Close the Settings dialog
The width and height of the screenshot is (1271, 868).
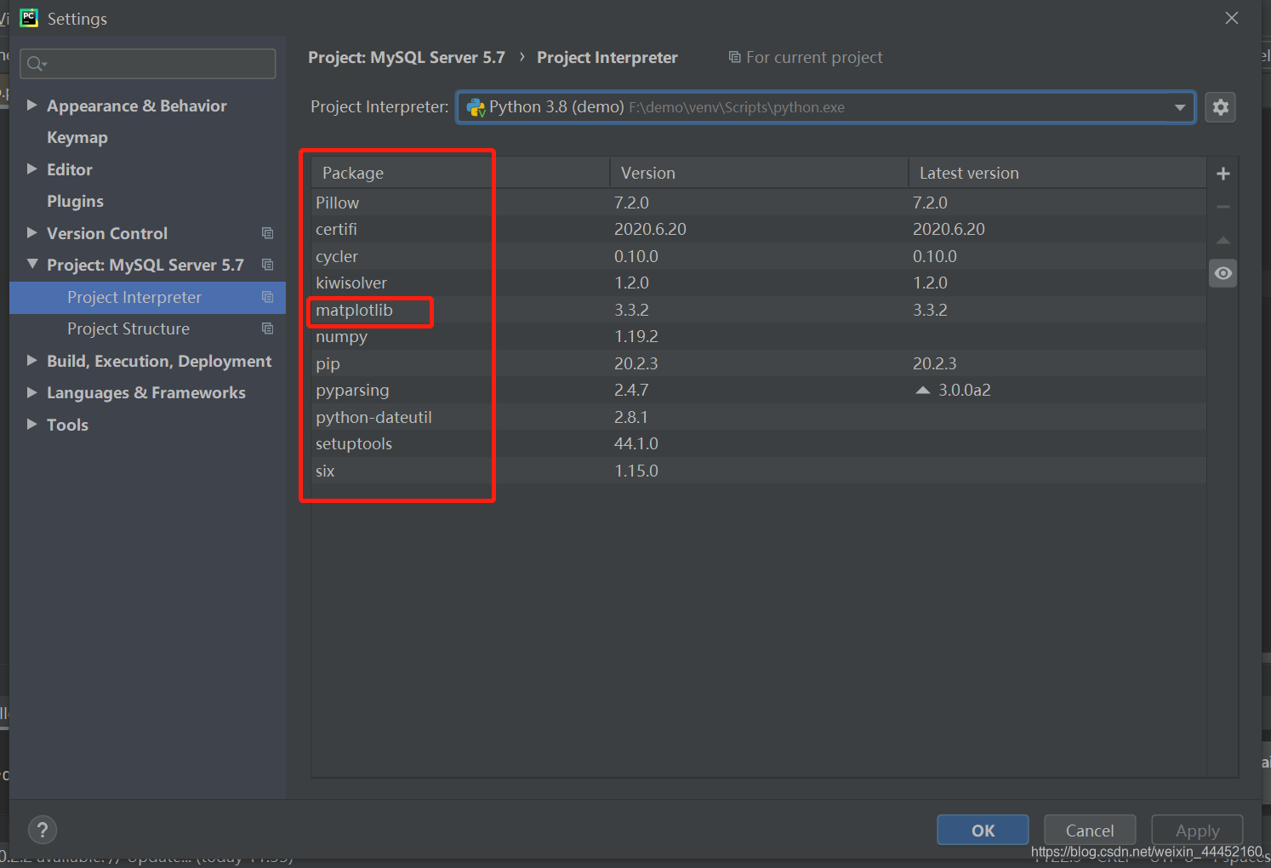(x=1231, y=18)
